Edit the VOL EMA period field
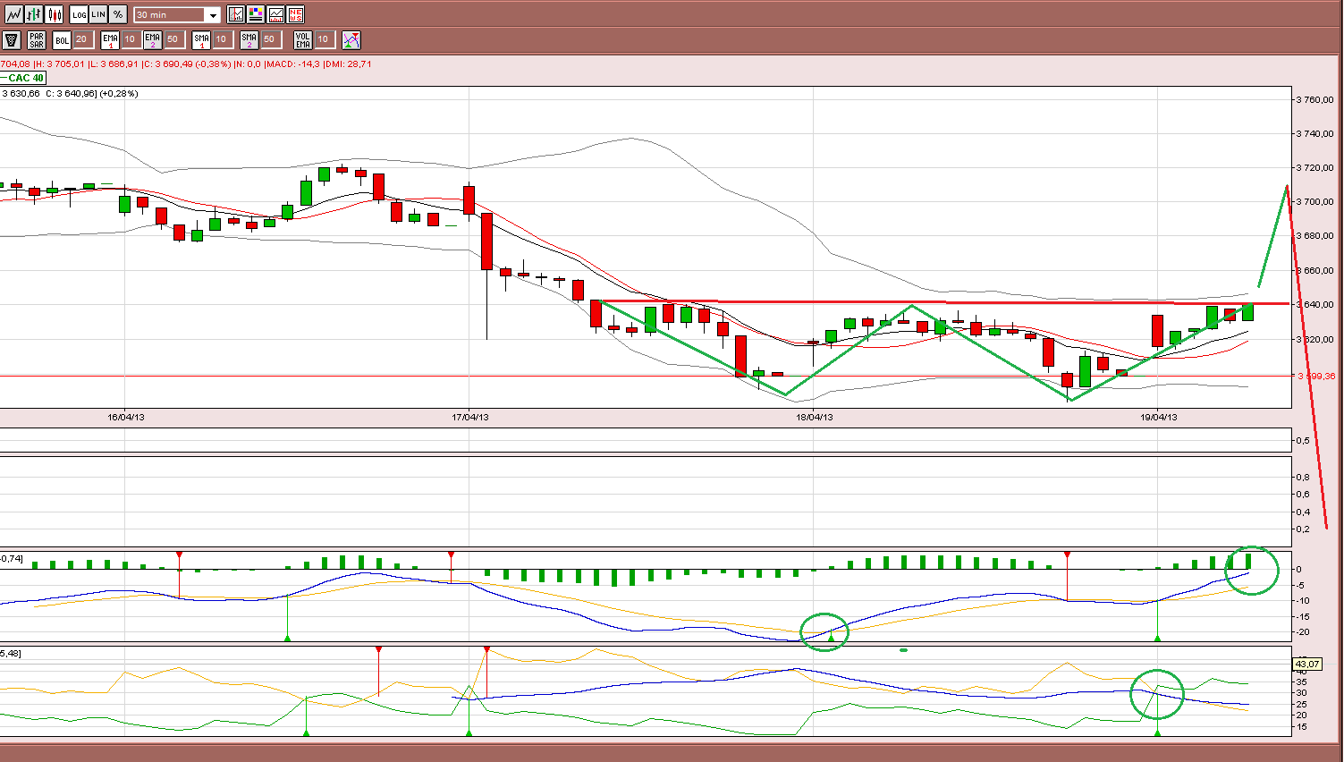1344x762 pixels. pos(324,39)
